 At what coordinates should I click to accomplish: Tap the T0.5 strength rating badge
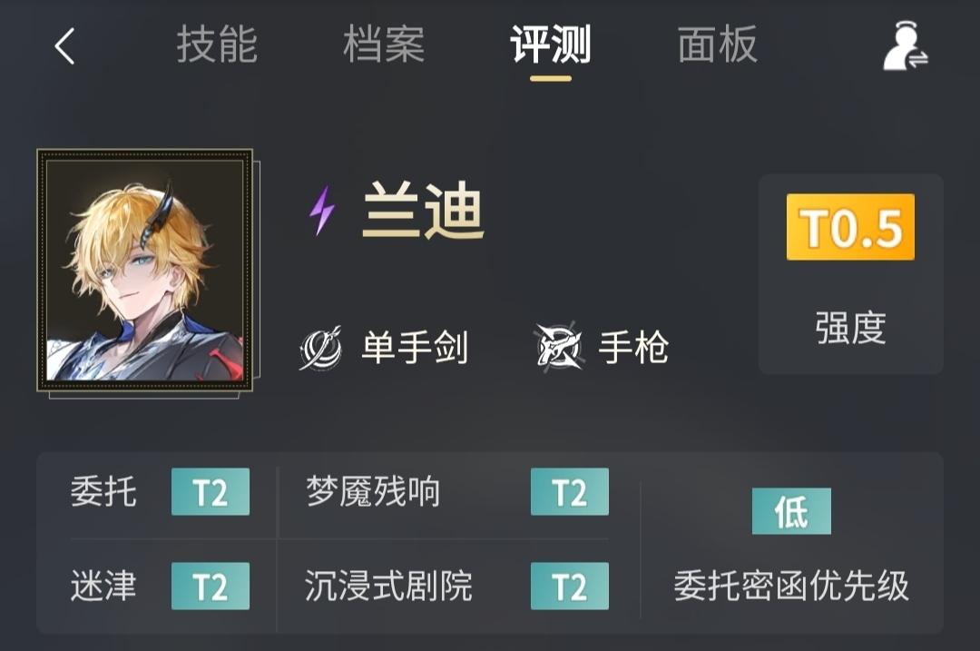[x=850, y=227]
